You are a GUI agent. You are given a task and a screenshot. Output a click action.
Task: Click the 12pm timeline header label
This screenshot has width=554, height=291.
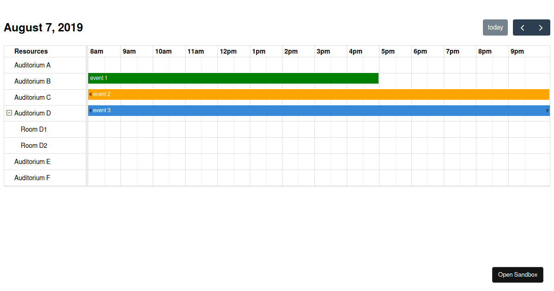click(228, 51)
